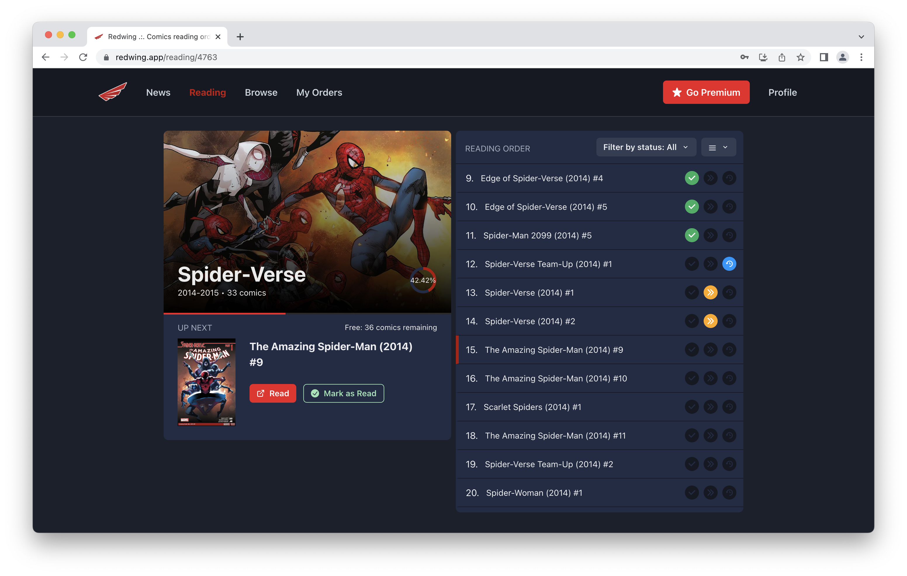Screen dimensions: 907x576
Task: Open a new browser tab
Action: pyautogui.click(x=240, y=36)
